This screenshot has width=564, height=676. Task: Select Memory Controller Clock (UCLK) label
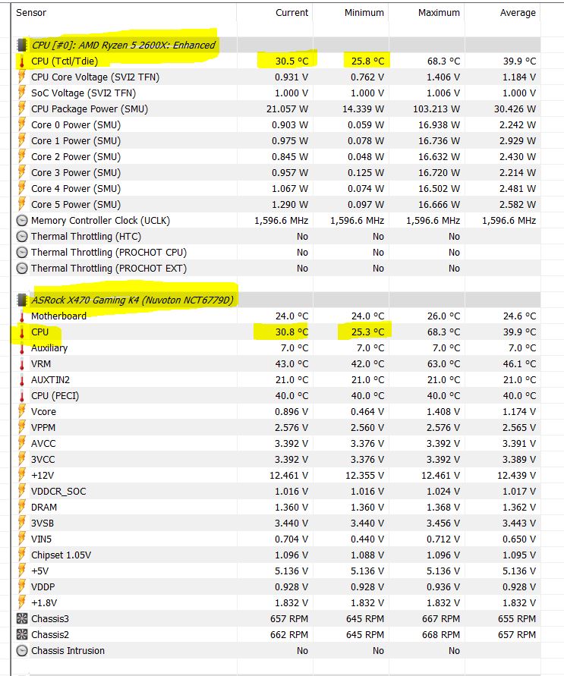pos(100,221)
